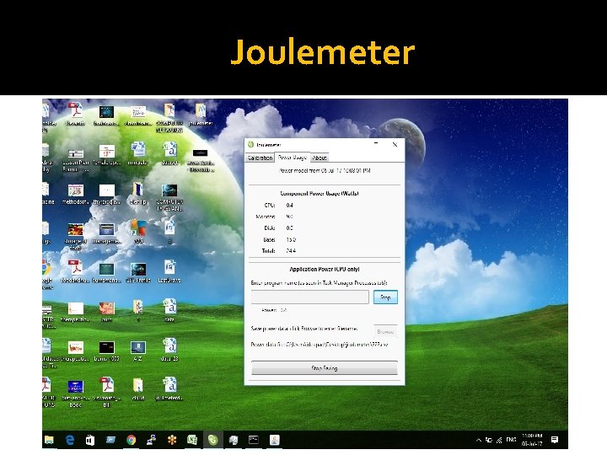Viewport: 607px width, 455px height.
Task: Click the Browse button for power data file
Action: click(x=385, y=332)
